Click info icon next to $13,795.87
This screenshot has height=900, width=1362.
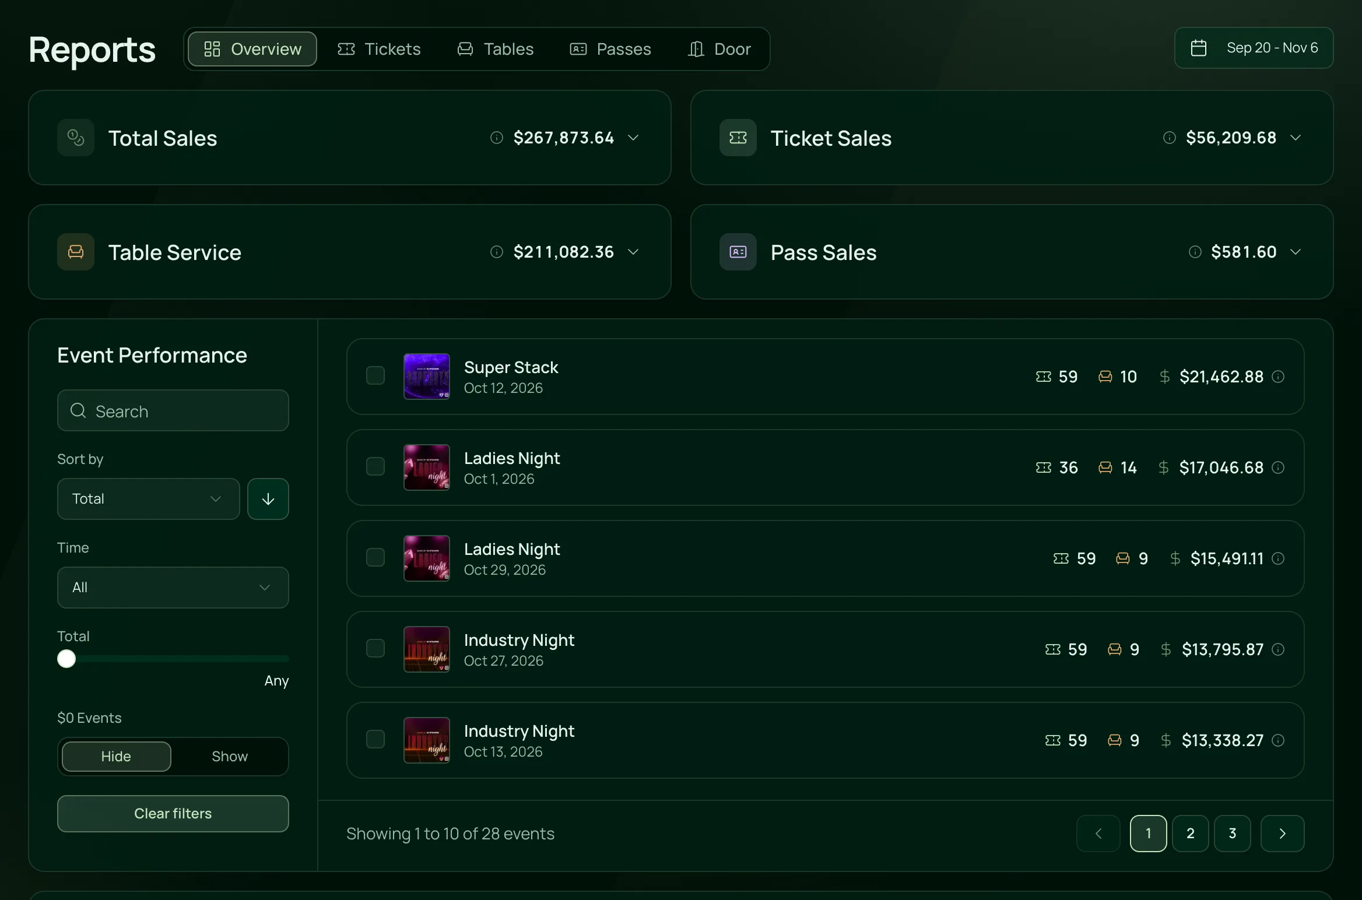point(1278,649)
